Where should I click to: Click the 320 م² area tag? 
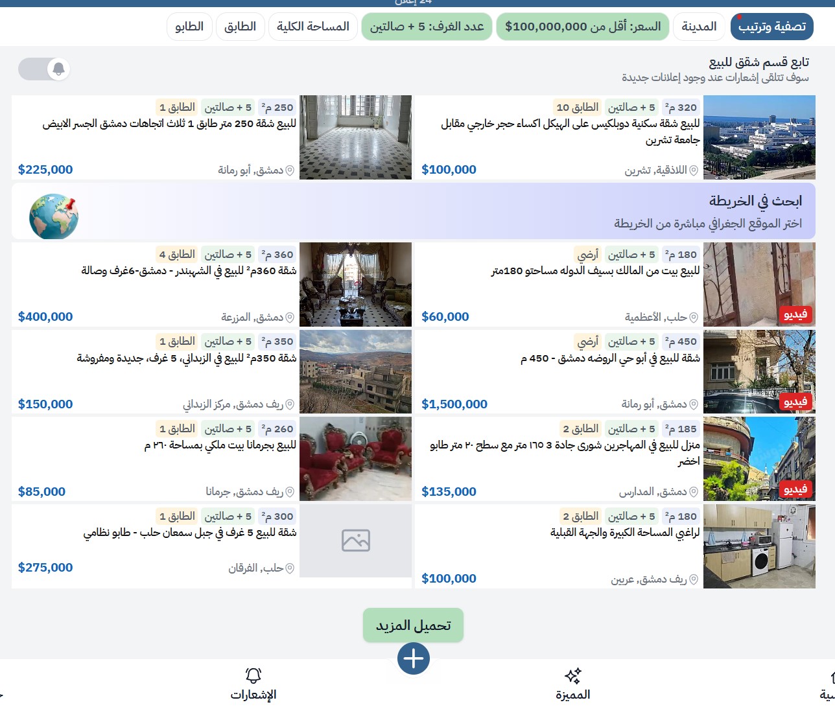tap(681, 107)
